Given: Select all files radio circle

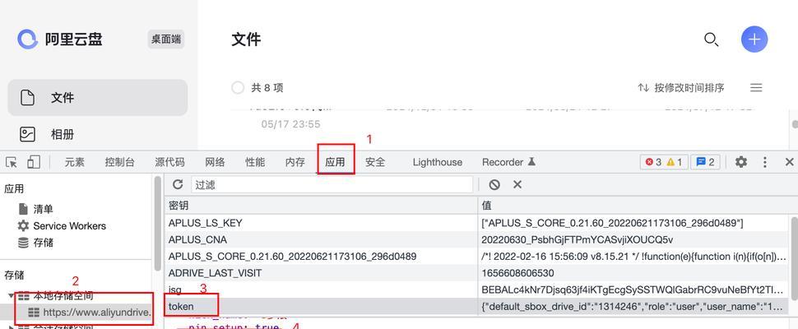Looking at the screenshot, I should [238, 87].
